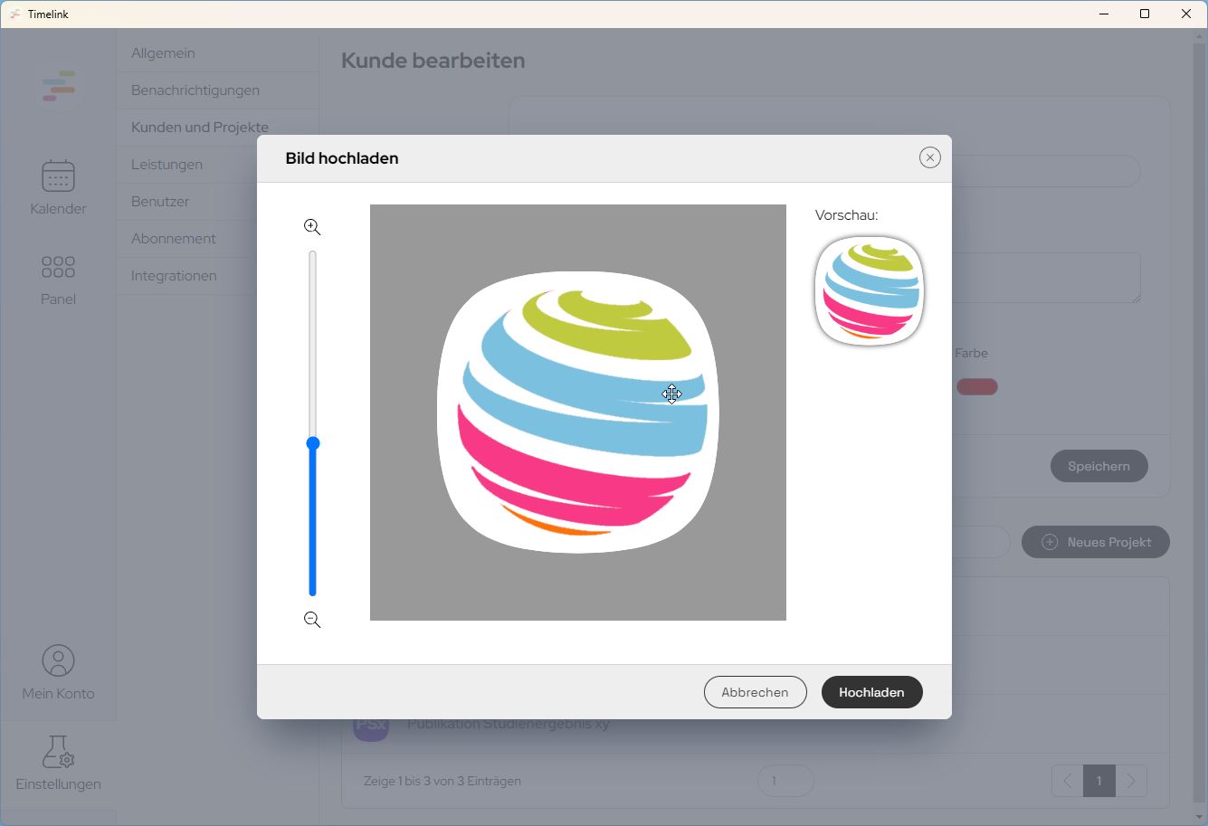
Task: Click the Timelink logo in sidebar
Action: click(59, 86)
